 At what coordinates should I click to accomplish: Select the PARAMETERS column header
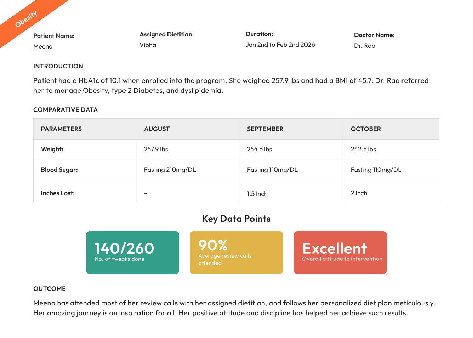click(85, 129)
